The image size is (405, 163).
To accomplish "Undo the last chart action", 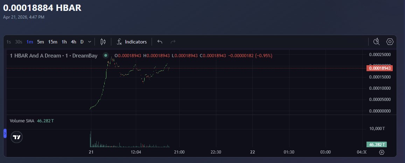I will click(160, 42).
